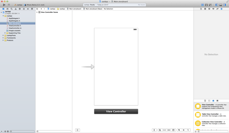Show the Debug area pane
This screenshot has height=133, width=229.
coord(221,5)
